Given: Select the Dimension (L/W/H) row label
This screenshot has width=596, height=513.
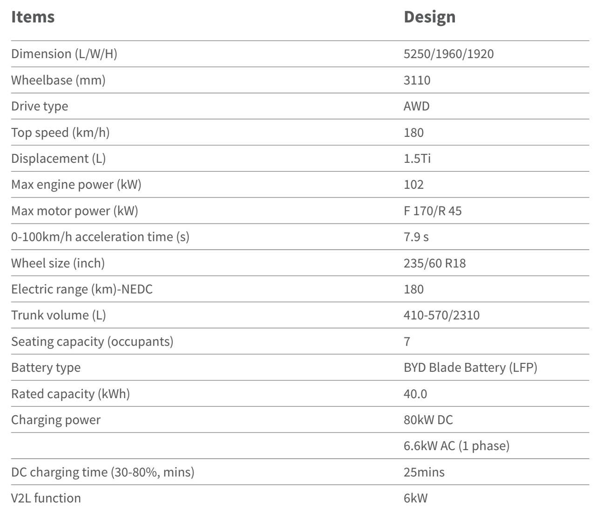Looking at the screenshot, I should point(64,54).
